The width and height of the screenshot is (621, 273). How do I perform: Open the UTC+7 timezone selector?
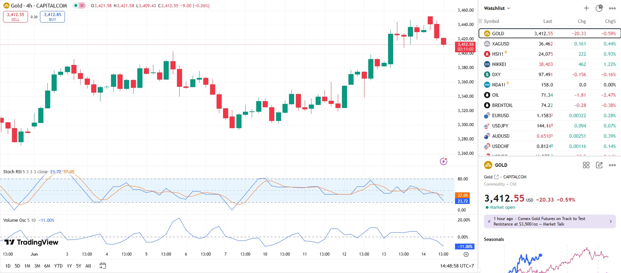[x=457, y=266]
